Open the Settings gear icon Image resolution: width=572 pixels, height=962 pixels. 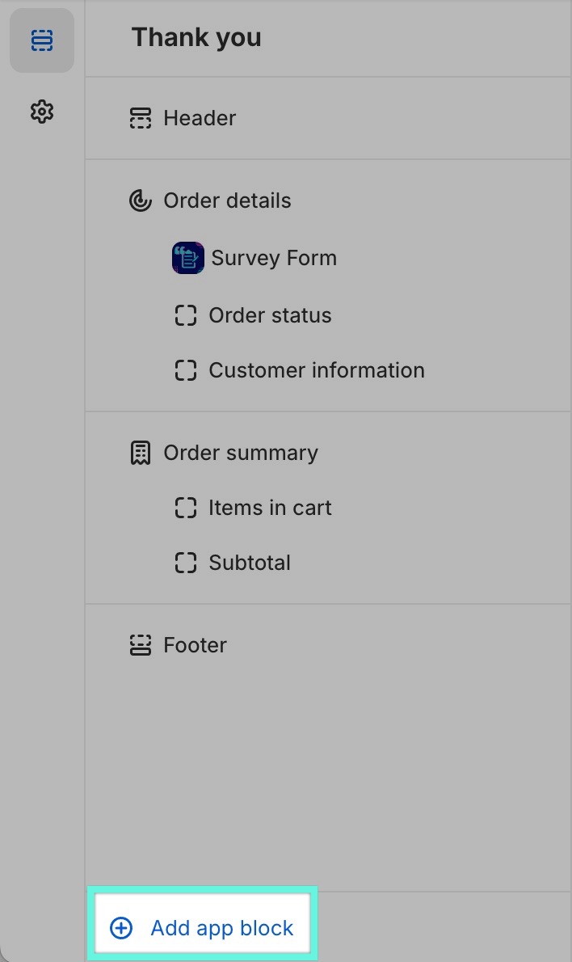pyautogui.click(x=42, y=112)
